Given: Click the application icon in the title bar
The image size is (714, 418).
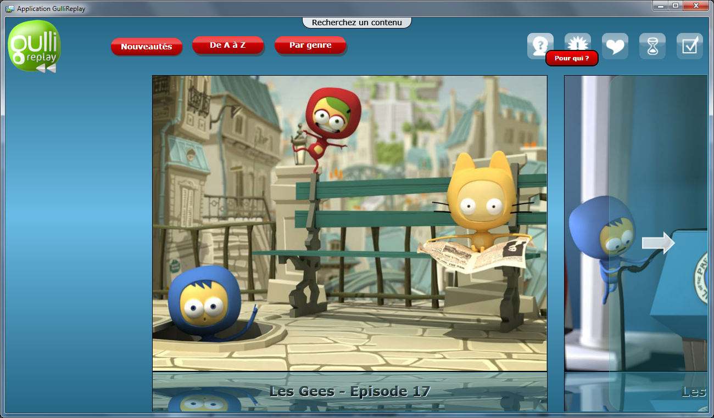Looking at the screenshot, I should tap(9, 9).
